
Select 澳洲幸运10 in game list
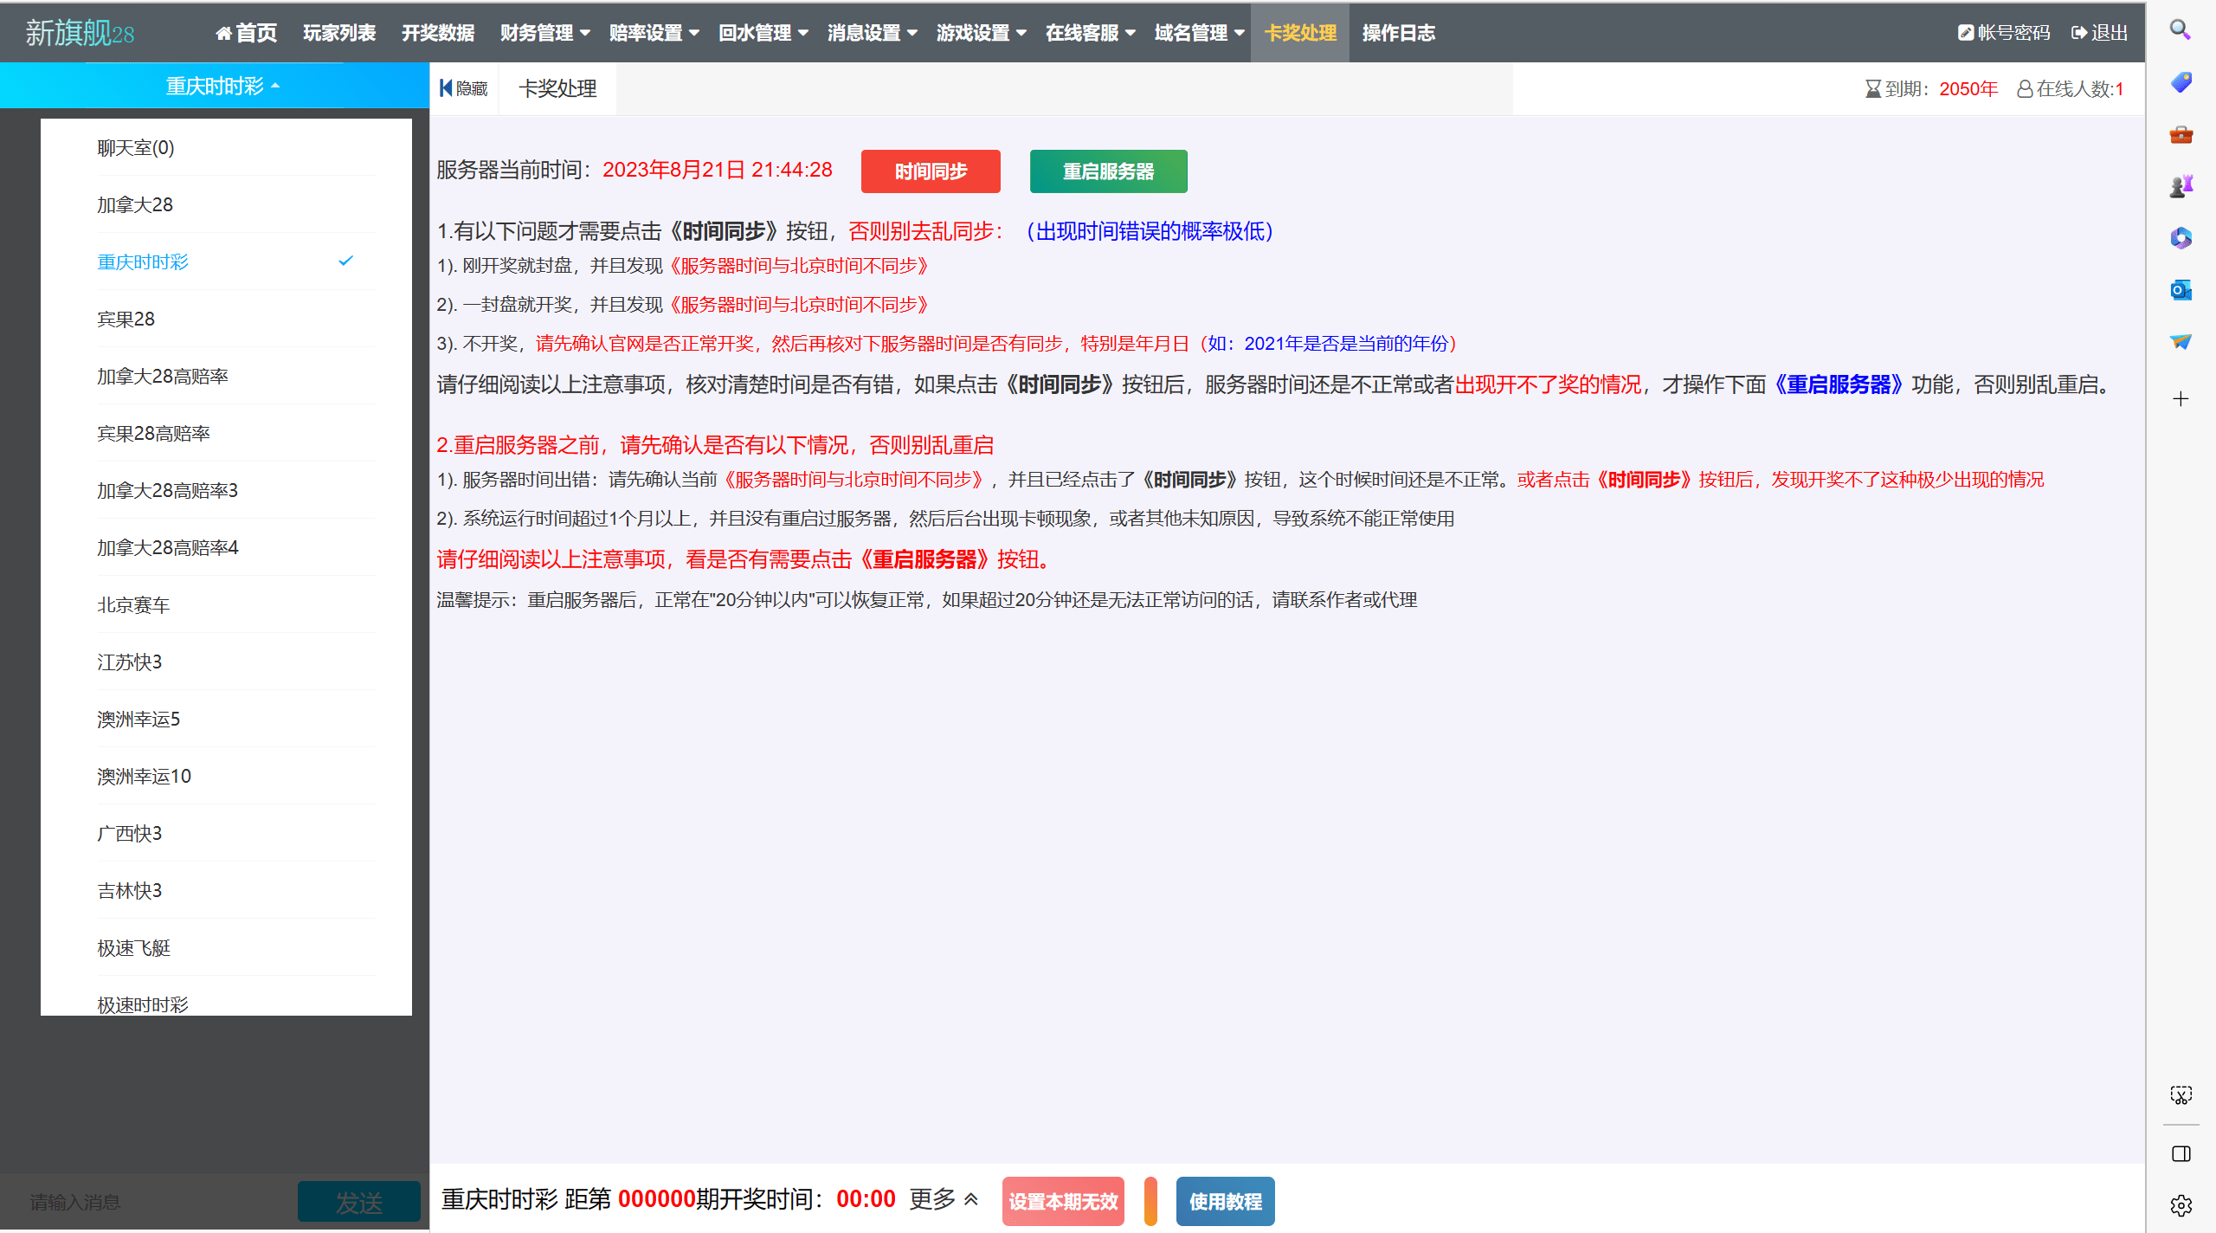[235, 777]
